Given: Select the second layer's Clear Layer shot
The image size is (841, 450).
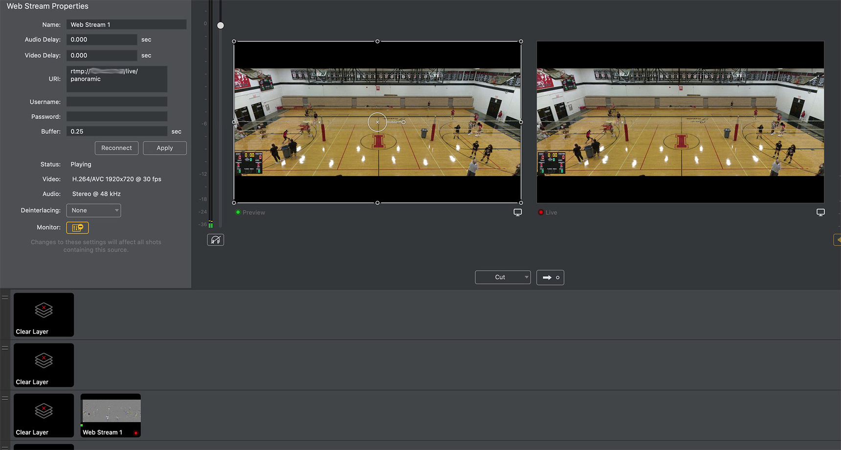Looking at the screenshot, I should pos(44,365).
